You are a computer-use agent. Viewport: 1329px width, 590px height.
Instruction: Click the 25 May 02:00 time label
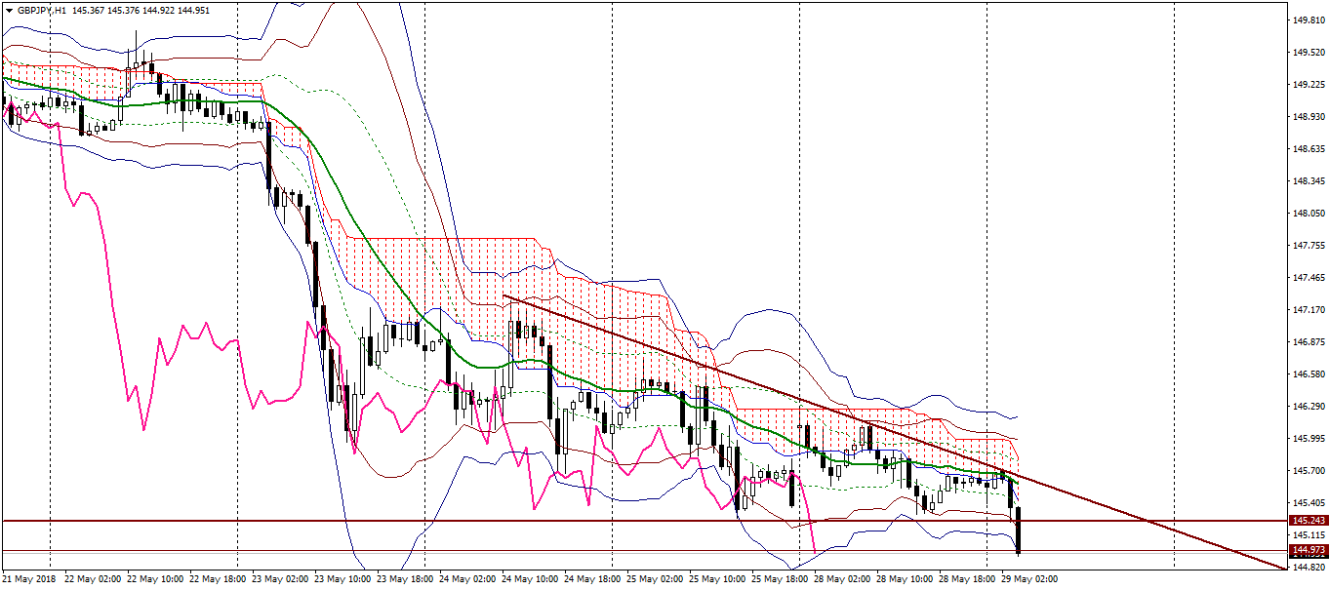(653, 579)
